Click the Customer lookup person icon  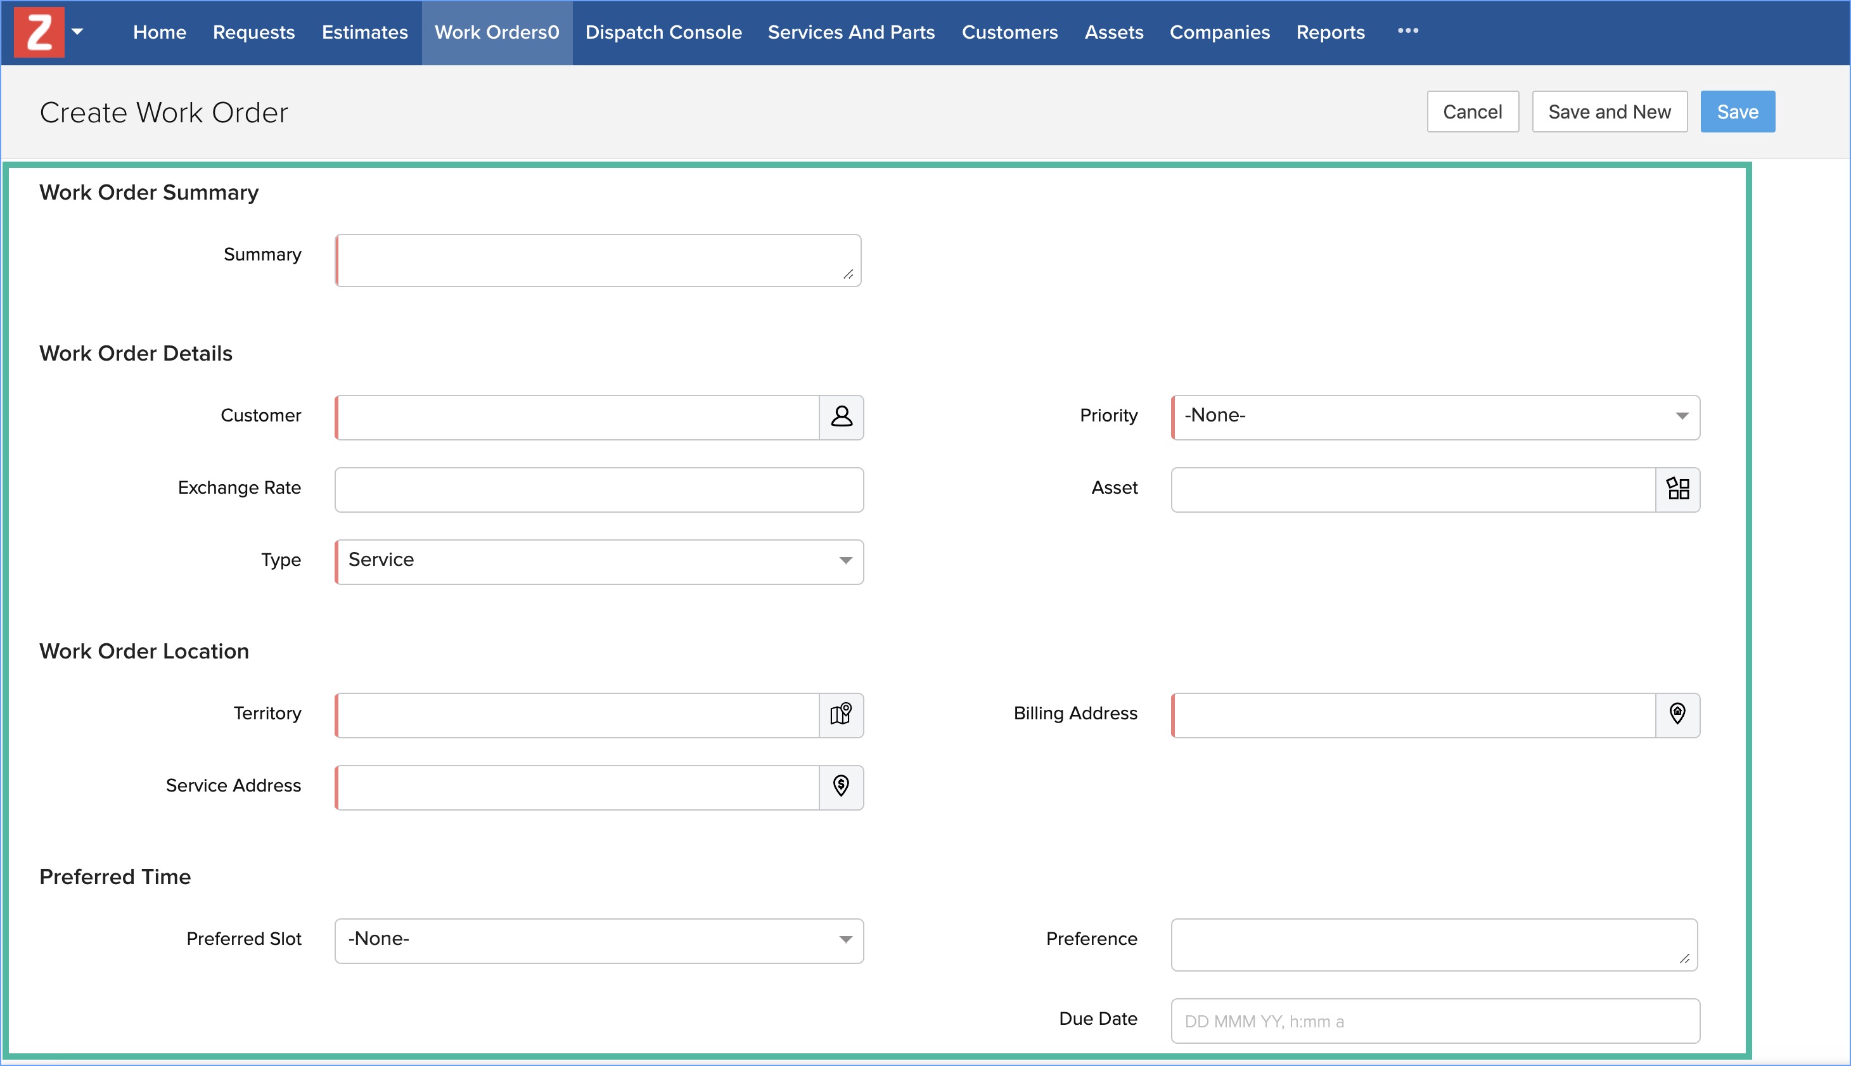(841, 416)
